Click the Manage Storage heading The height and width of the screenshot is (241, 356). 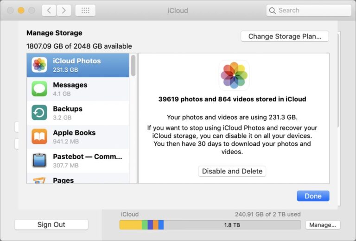pyautogui.click(x=54, y=33)
